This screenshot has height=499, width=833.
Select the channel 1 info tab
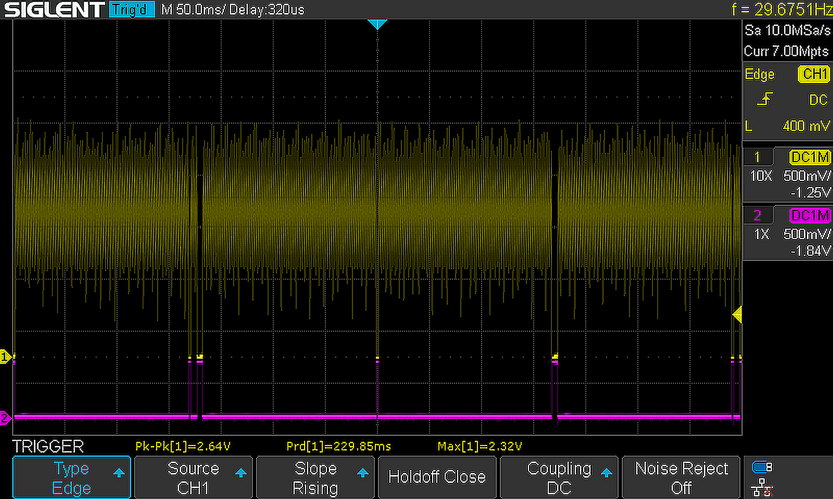pyautogui.click(x=757, y=157)
